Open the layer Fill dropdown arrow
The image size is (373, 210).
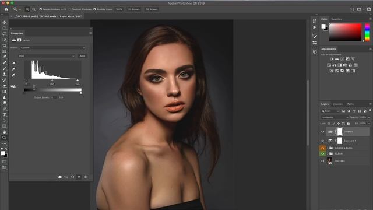(x=369, y=124)
